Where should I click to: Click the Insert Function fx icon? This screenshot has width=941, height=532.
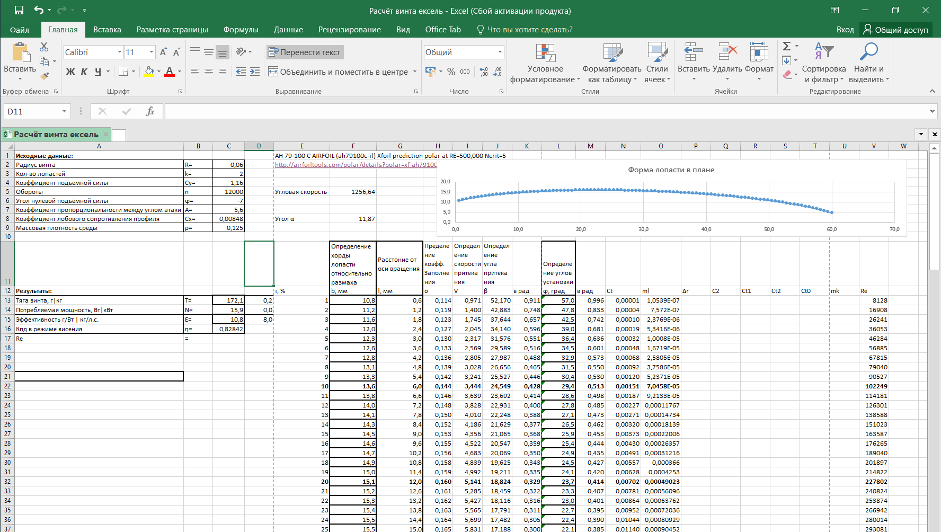[150, 111]
